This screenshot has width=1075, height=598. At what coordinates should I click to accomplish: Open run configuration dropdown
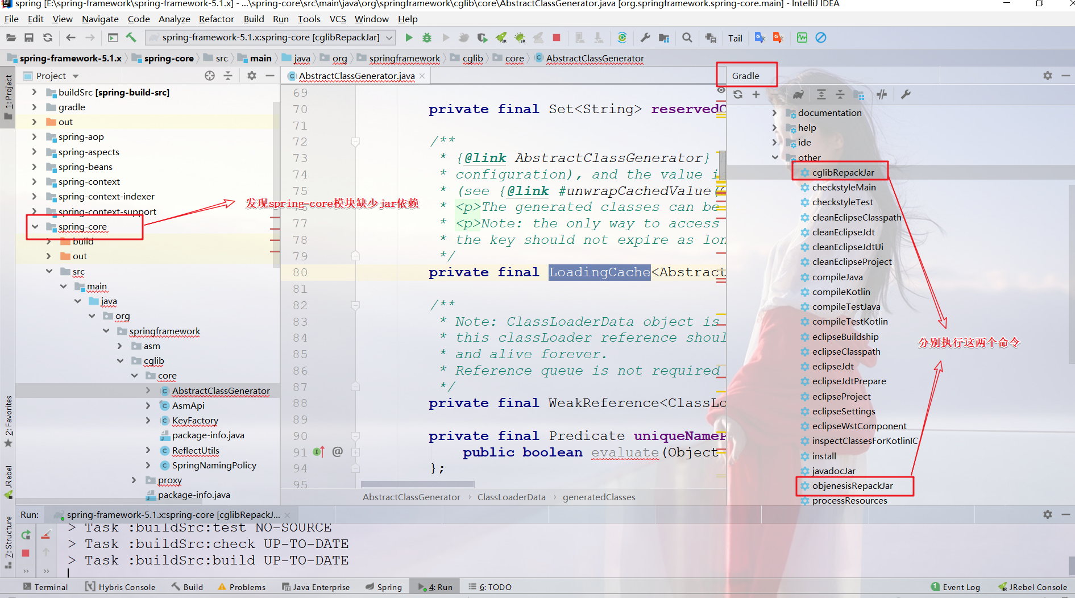[x=389, y=38]
